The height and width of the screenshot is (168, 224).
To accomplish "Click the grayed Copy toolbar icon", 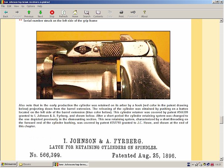I will (x=110, y=14).
